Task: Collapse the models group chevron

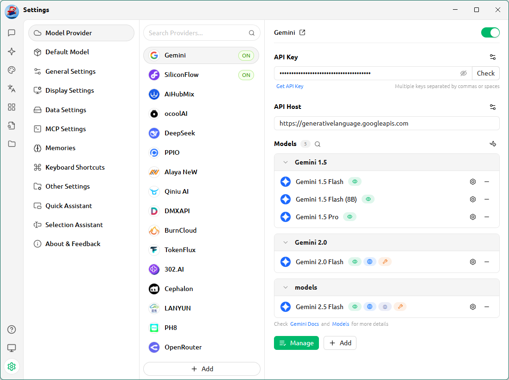Action: click(x=286, y=287)
